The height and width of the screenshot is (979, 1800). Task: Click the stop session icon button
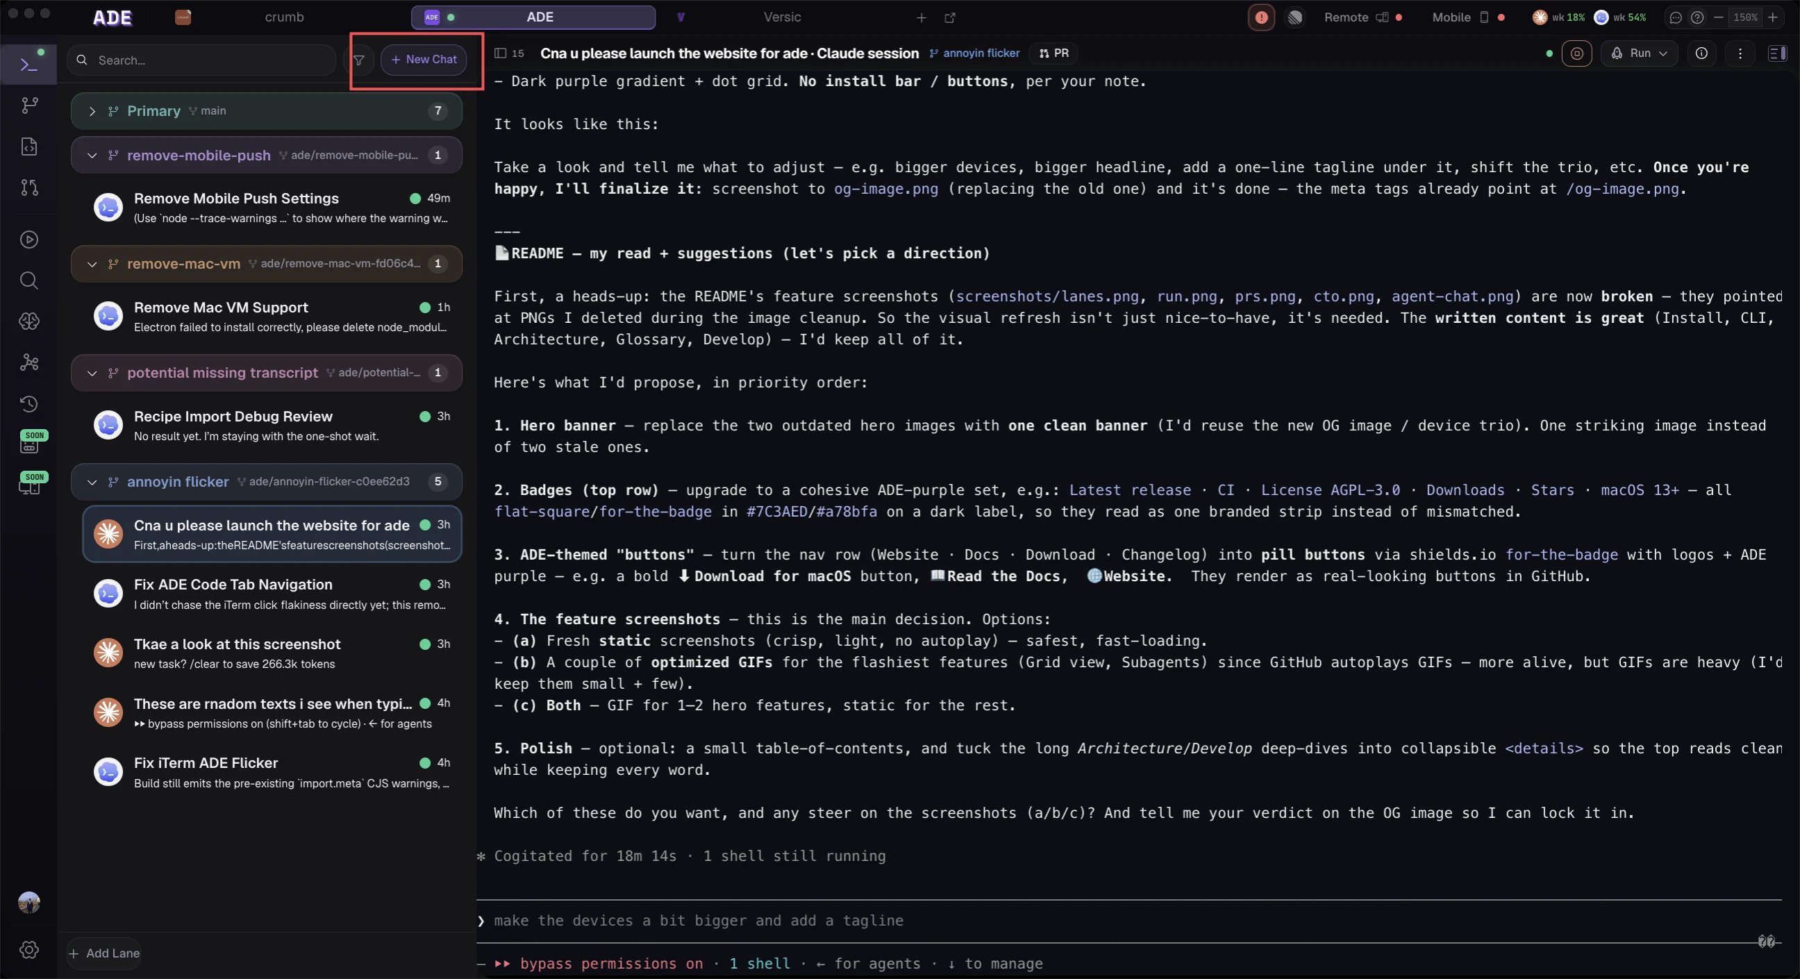click(1576, 53)
